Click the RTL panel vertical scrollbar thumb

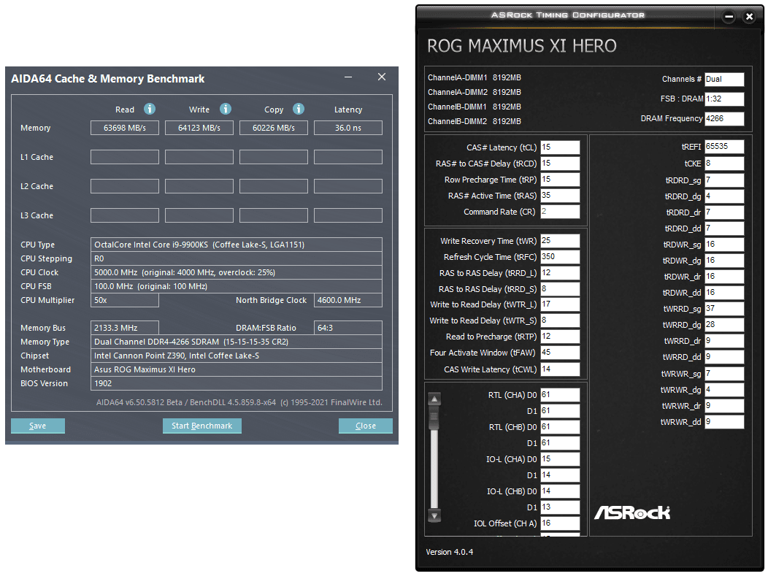(434, 419)
